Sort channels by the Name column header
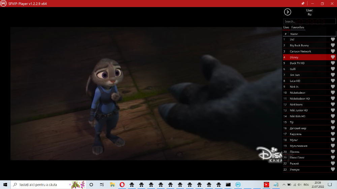 point(294,34)
